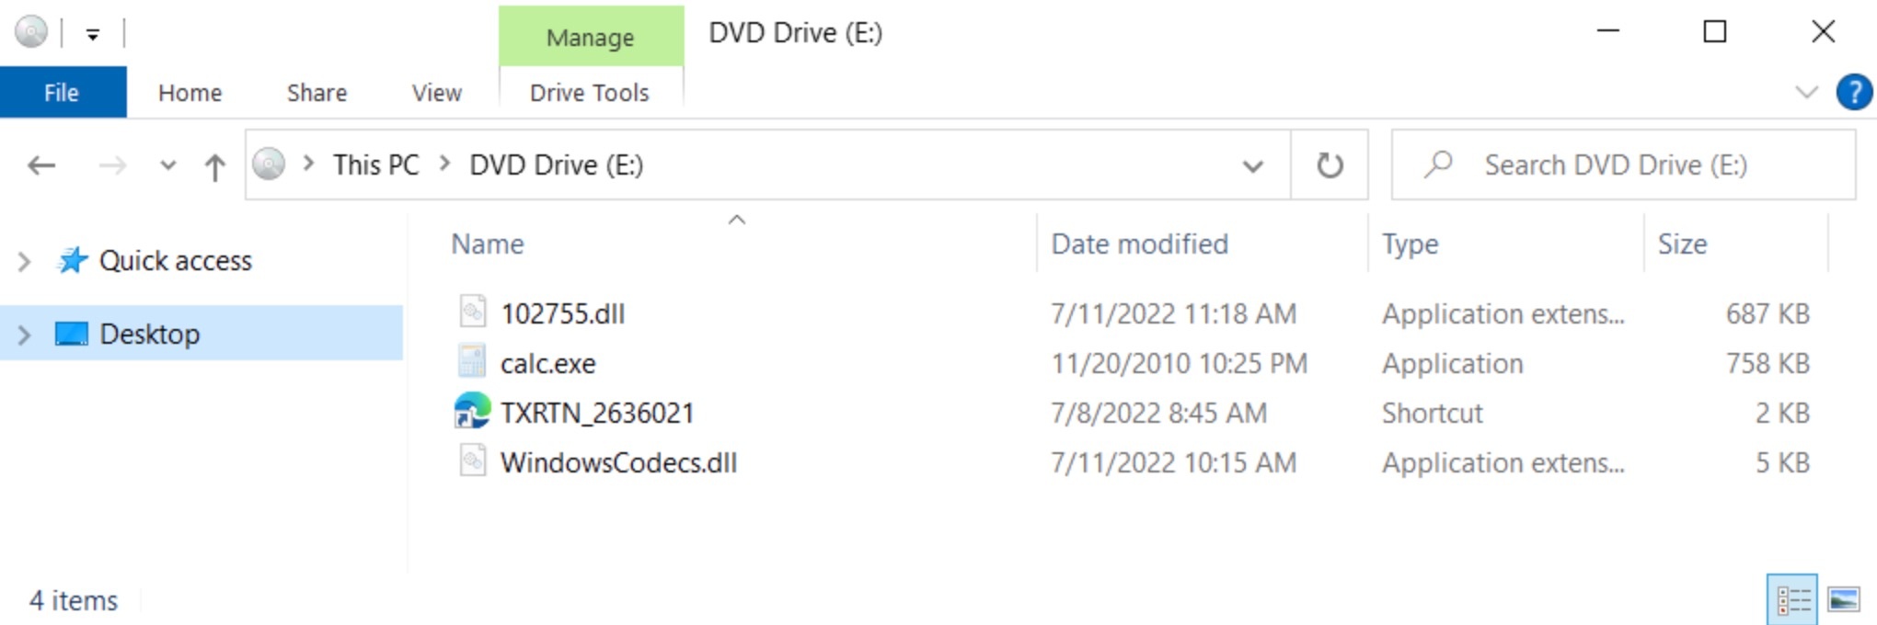Switch to the View ribbon tab
The width and height of the screenshot is (1877, 625).
[x=435, y=92]
